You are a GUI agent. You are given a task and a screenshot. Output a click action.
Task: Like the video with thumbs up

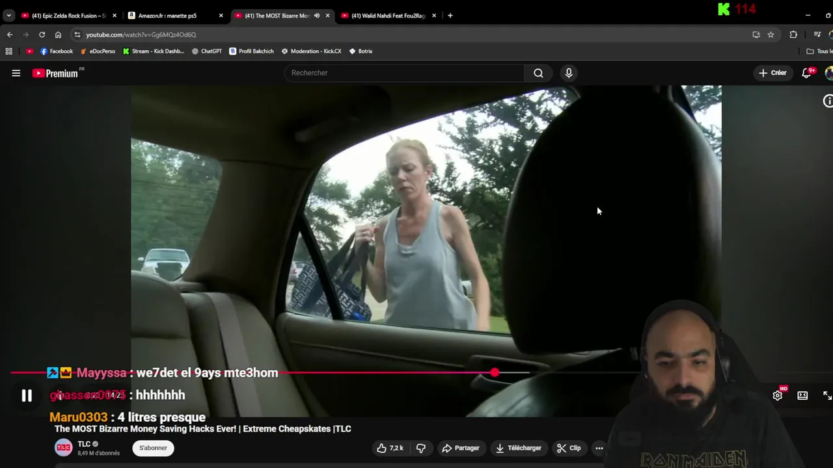coord(390,448)
